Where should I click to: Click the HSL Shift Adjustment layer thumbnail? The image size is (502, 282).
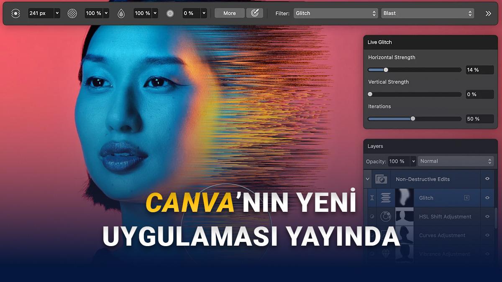(x=405, y=216)
